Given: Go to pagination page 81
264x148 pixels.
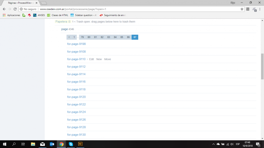Looking at the screenshot, I should tap(96, 37).
